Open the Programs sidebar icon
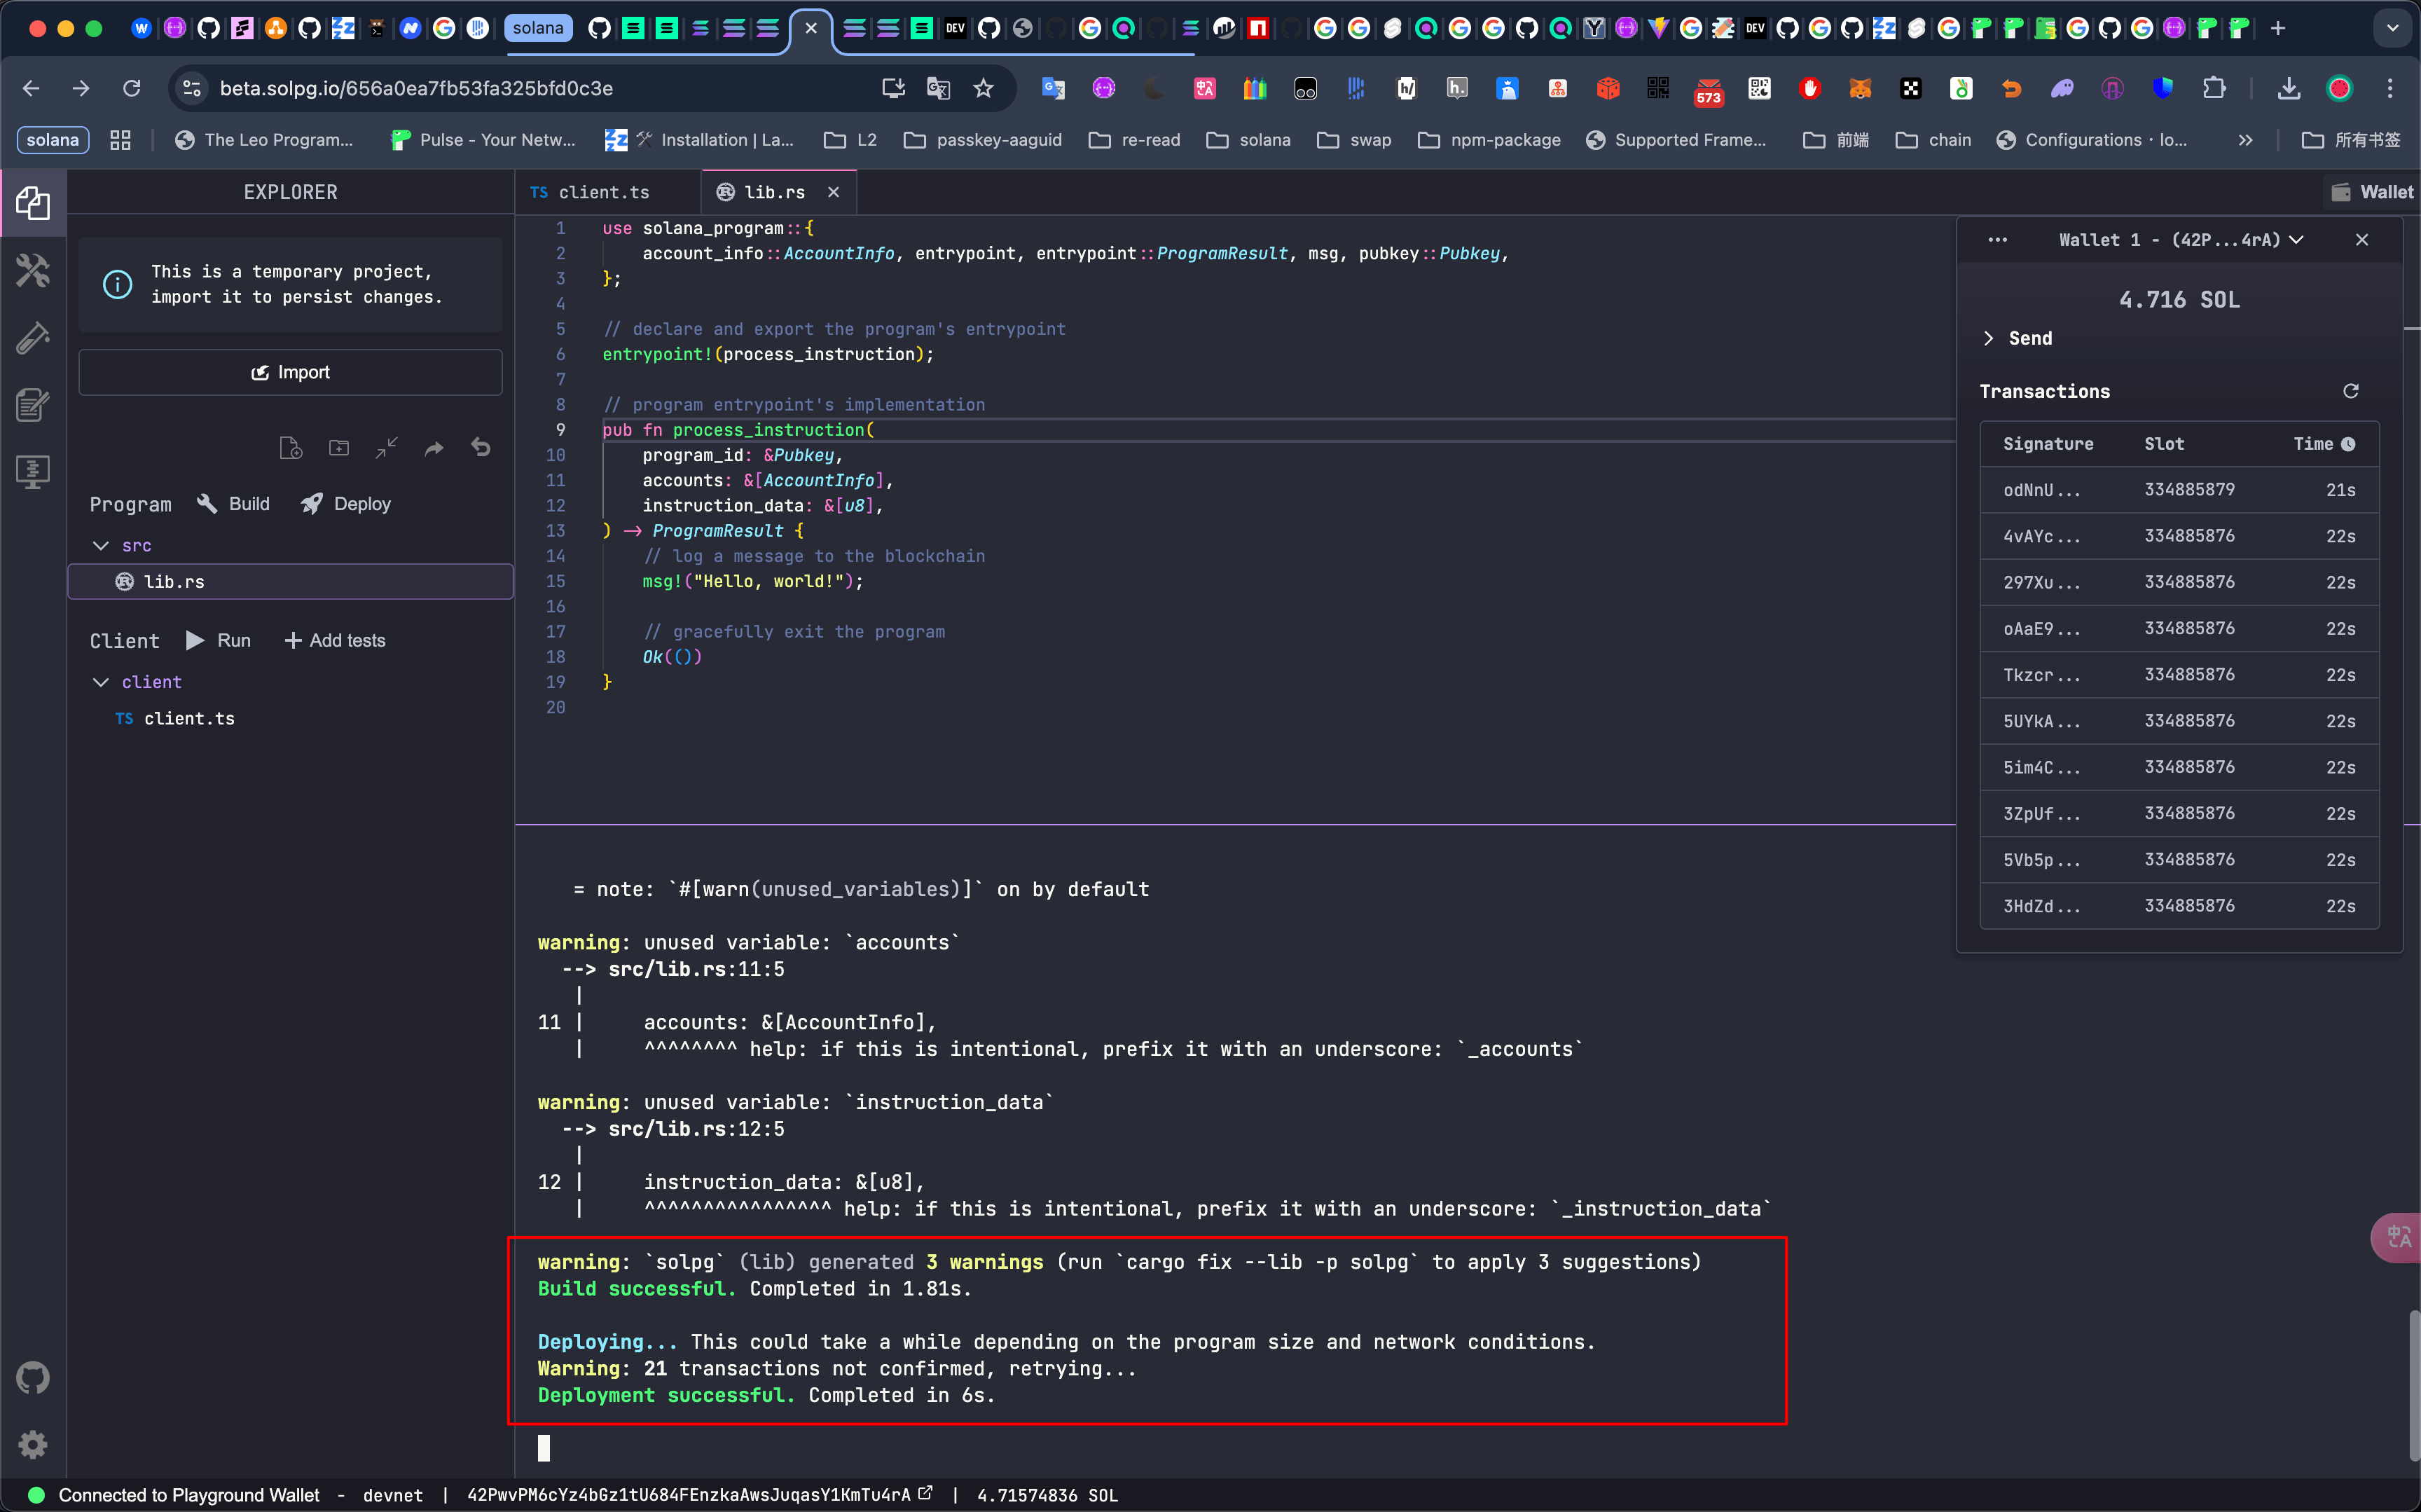 point(33,472)
